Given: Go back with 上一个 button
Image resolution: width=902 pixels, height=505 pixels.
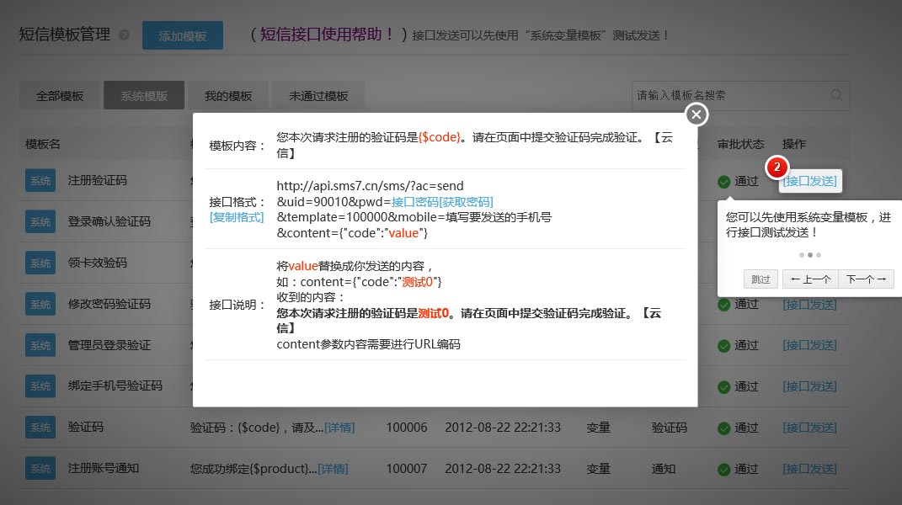Looking at the screenshot, I should click(x=810, y=279).
